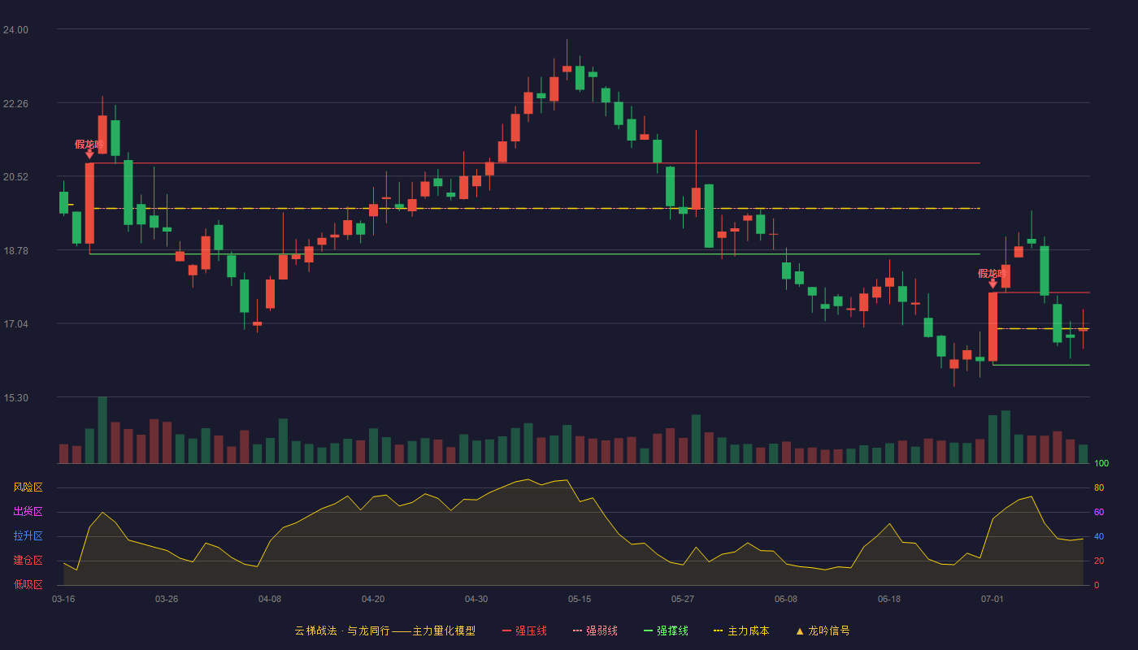Screen dimensions: 1138x650
Task: Click the orange 80 indicator axis value
Action: [x=1099, y=488]
